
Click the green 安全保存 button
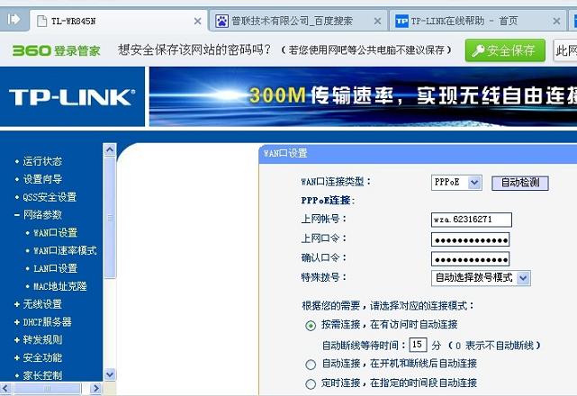[505, 50]
